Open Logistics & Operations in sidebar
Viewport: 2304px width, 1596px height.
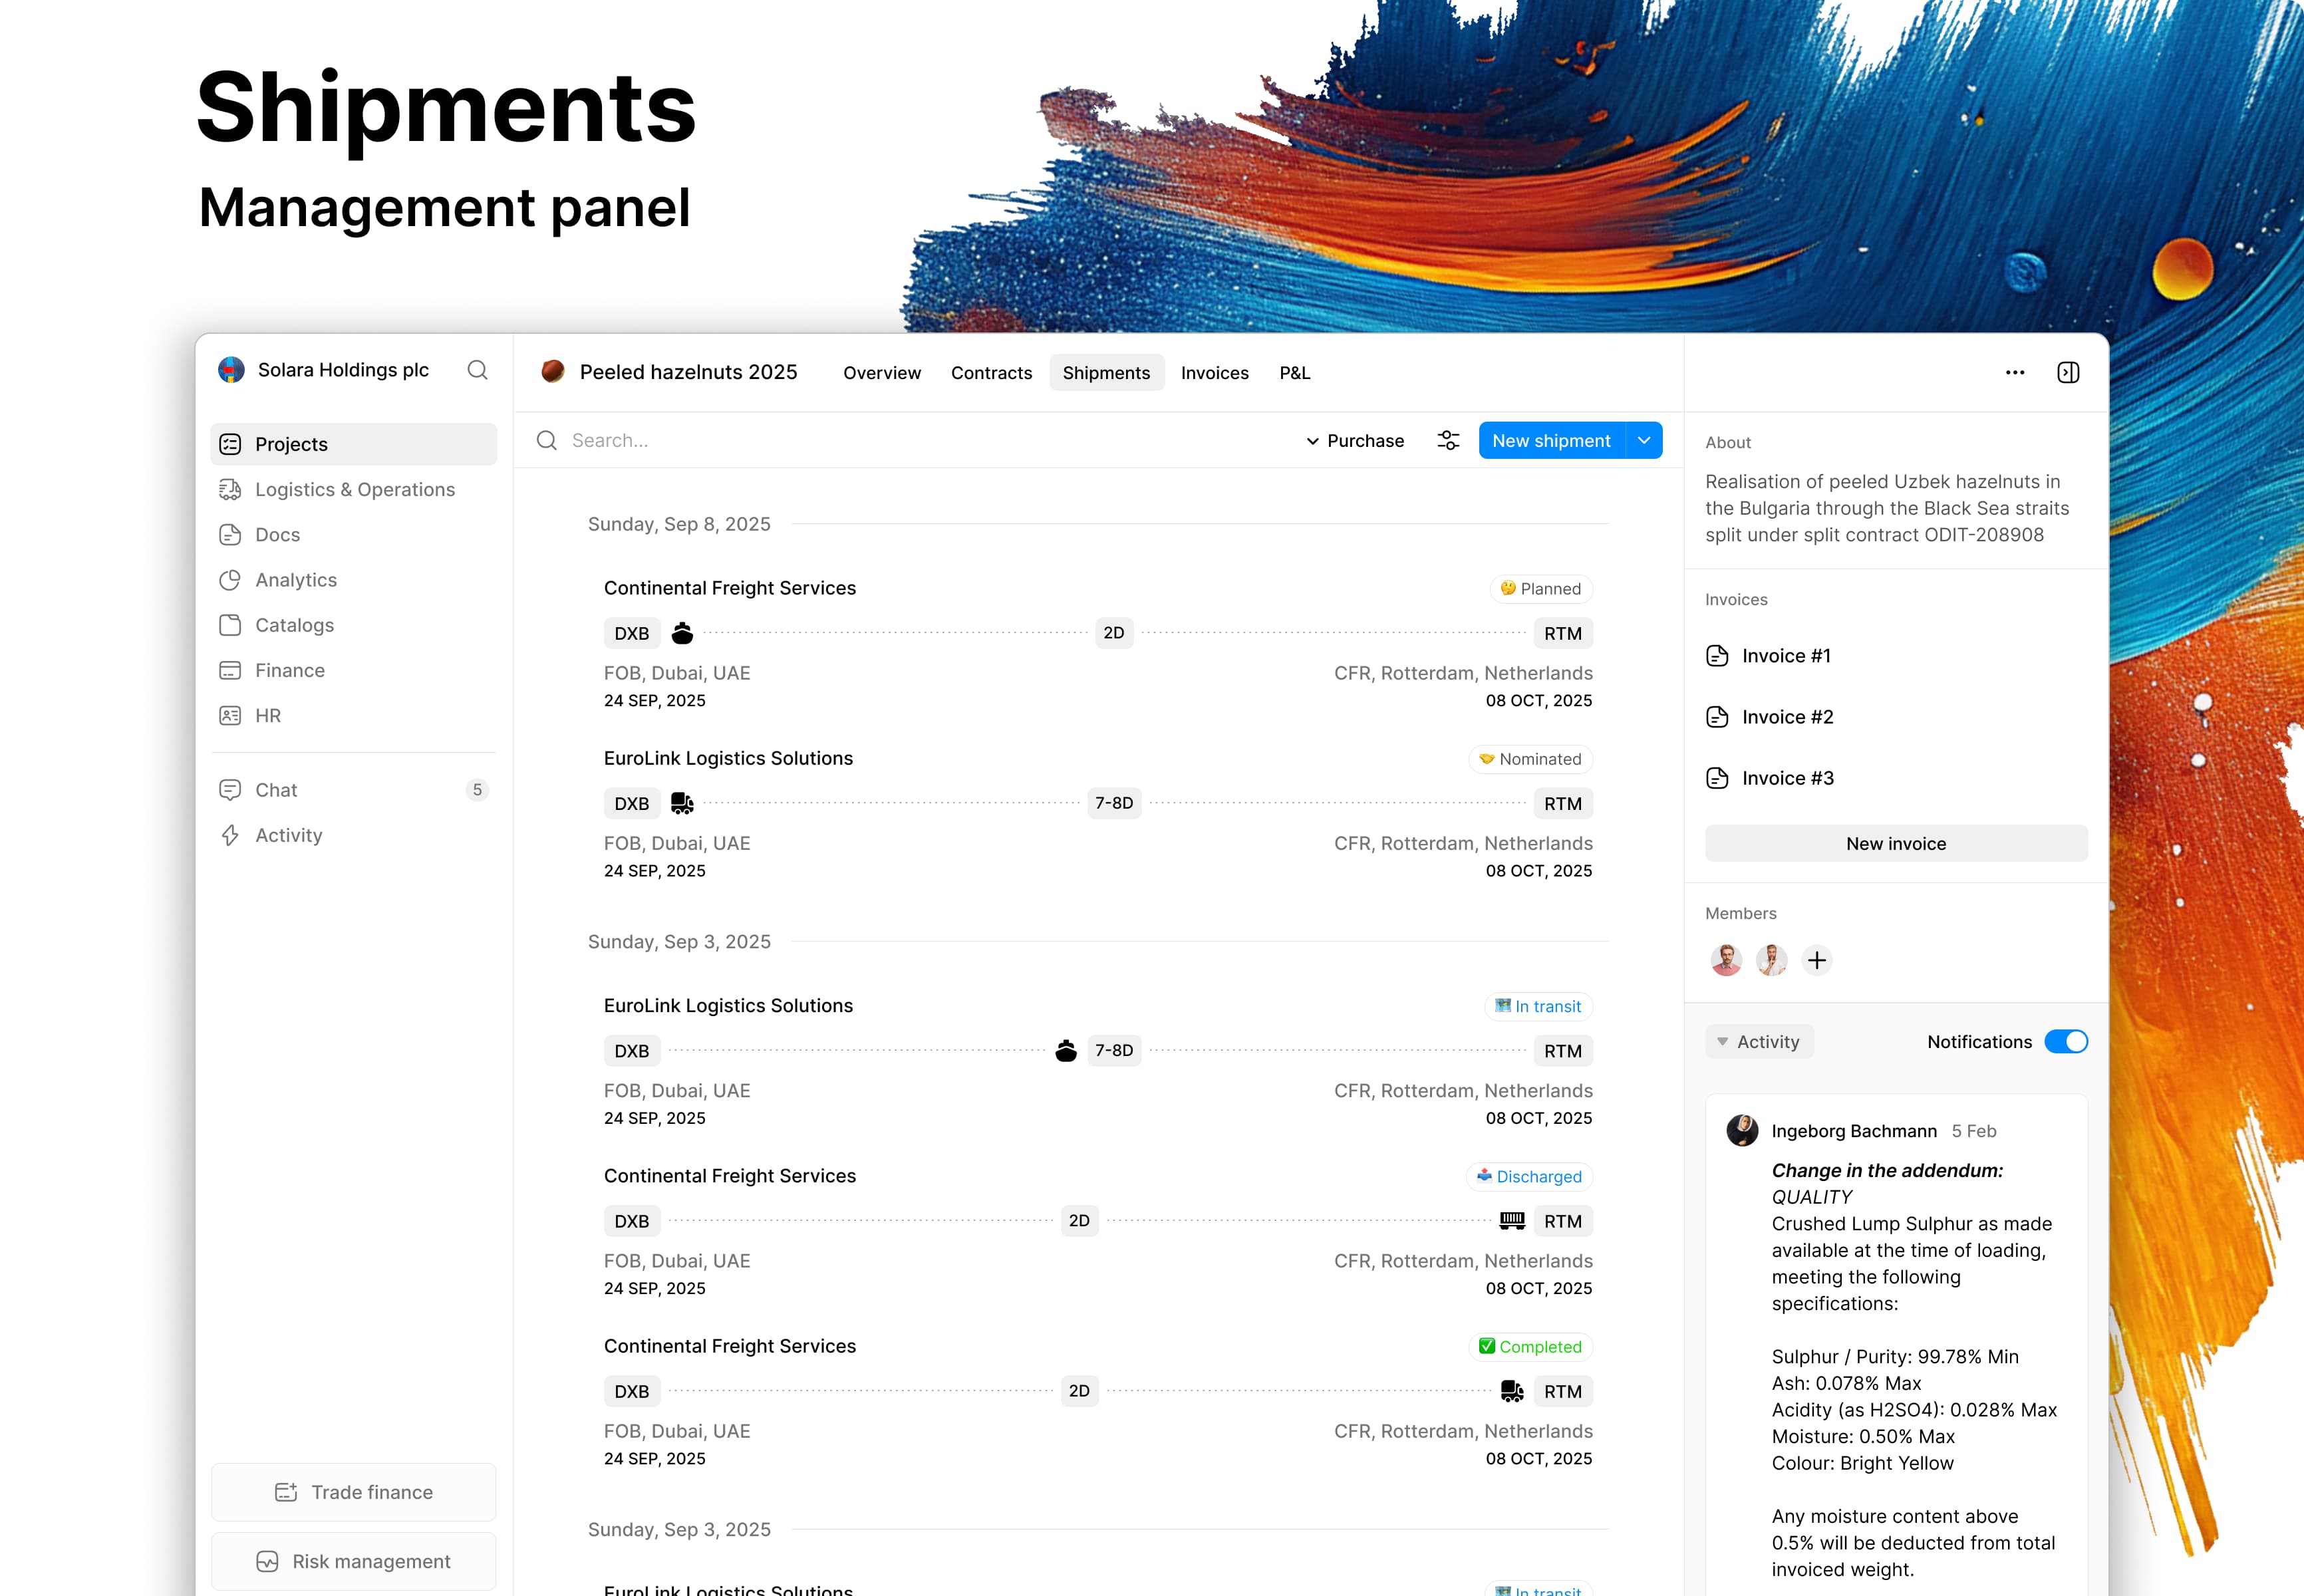pos(354,489)
